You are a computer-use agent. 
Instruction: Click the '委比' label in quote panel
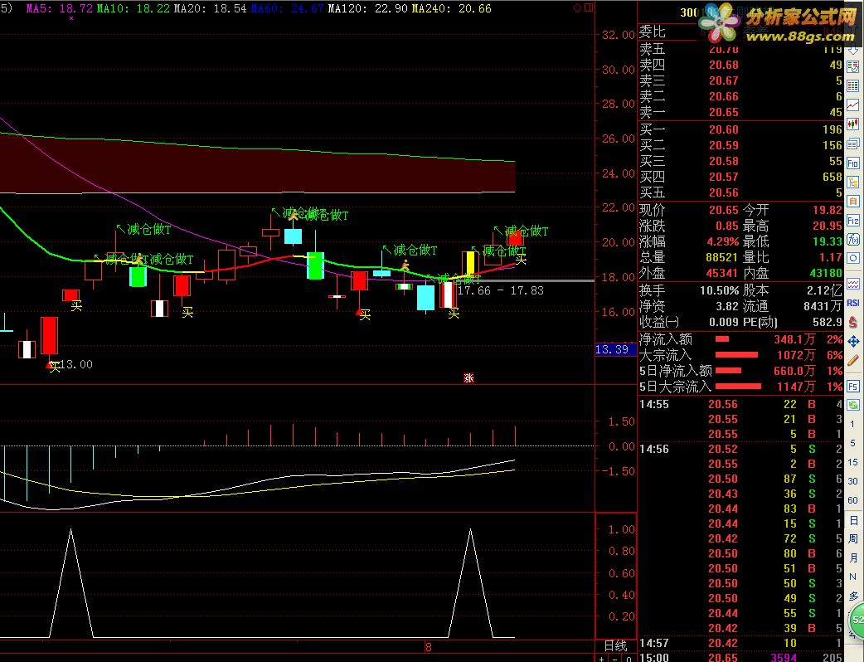pyautogui.click(x=653, y=32)
